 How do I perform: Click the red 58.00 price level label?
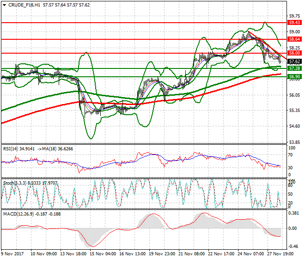(294, 53)
